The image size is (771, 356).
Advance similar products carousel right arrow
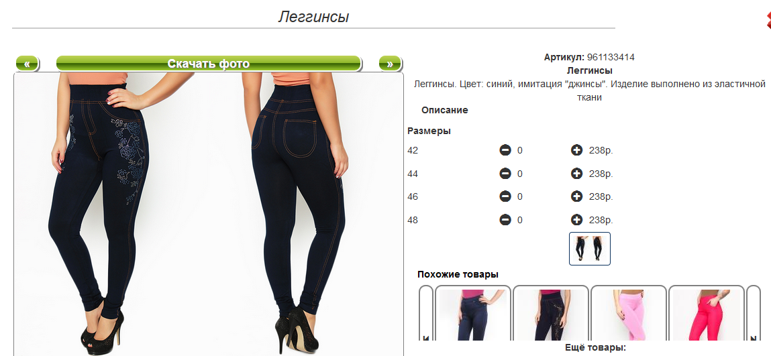click(x=754, y=313)
